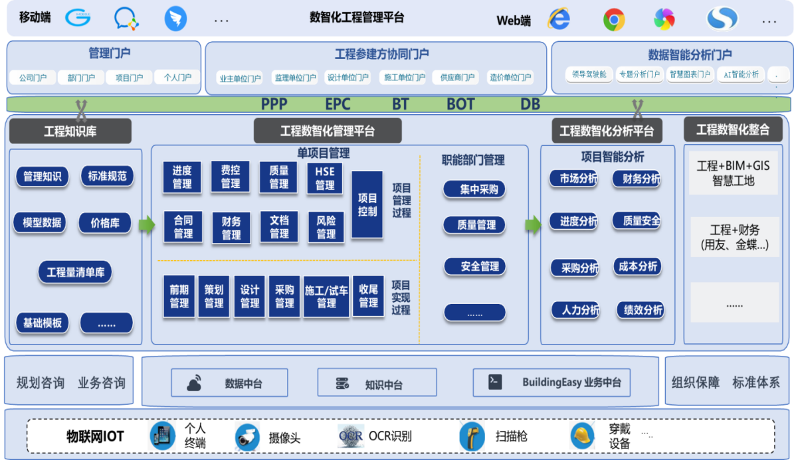Click the DingTalk blue wing icon

(x=175, y=19)
